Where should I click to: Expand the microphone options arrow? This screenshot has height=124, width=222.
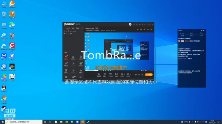124,74
